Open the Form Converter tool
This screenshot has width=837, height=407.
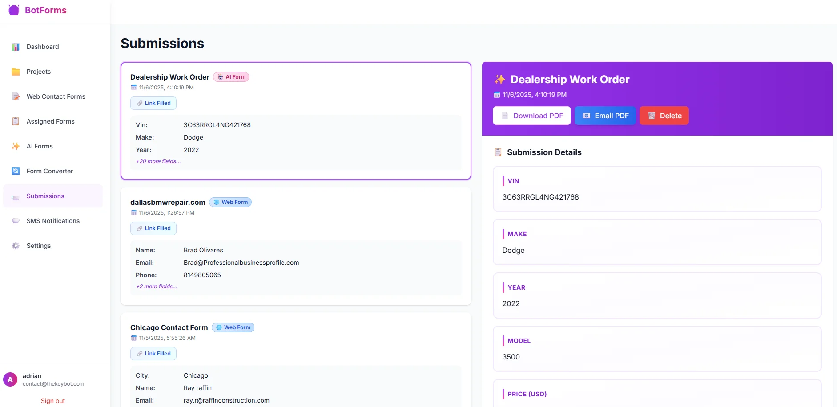point(49,171)
